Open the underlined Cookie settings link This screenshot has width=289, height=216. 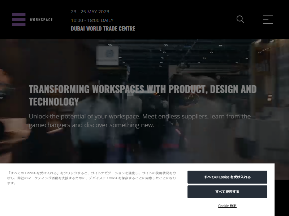coord(227,206)
